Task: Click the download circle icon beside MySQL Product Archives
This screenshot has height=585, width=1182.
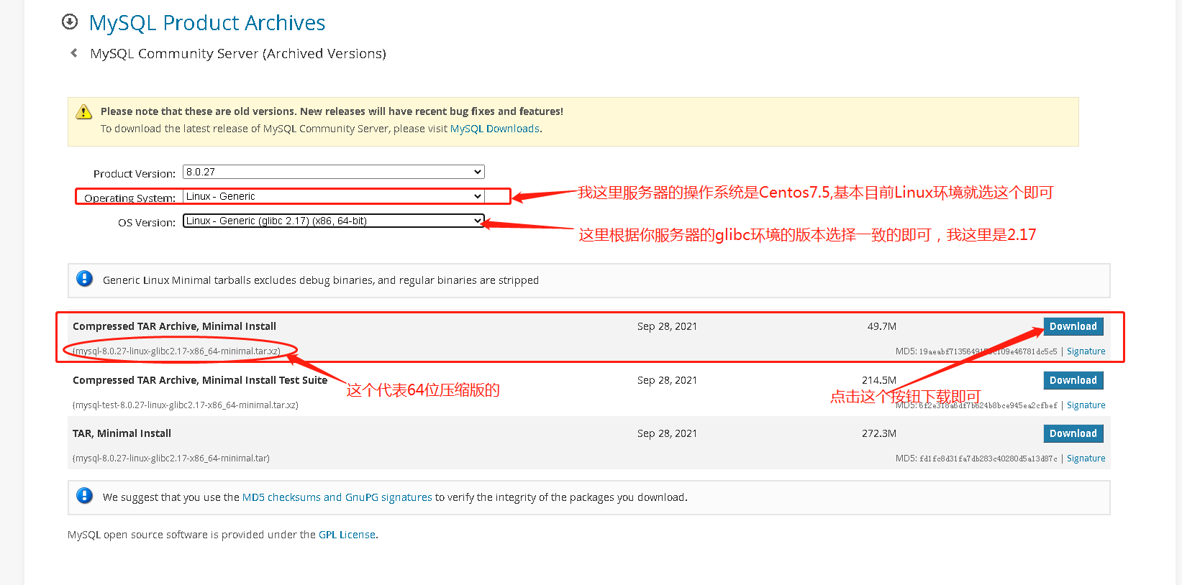Action: click(x=70, y=22)
